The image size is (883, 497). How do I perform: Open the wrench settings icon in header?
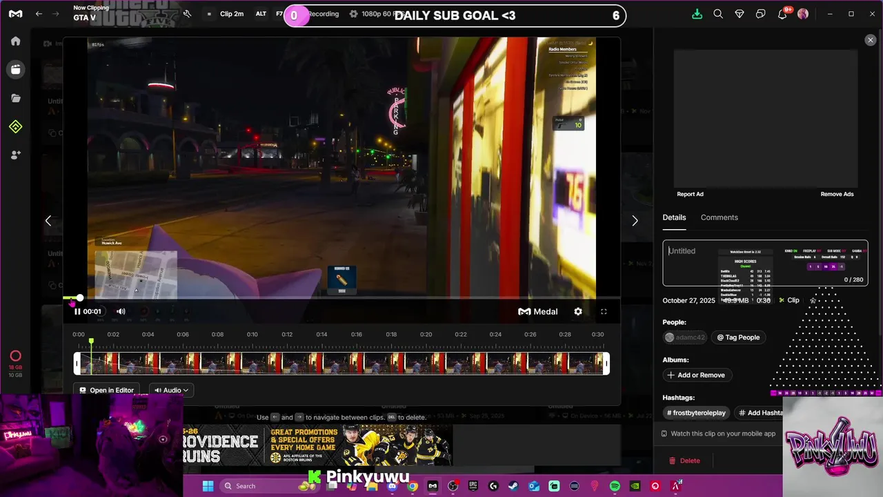(187, 14)
